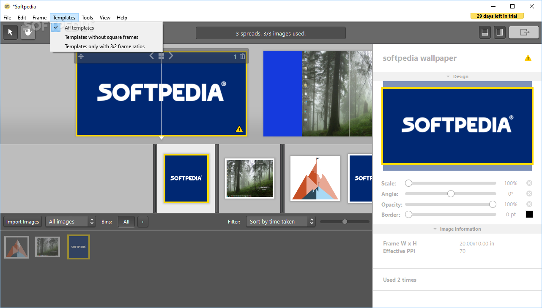This screenshot has width=542, height=308.
Task: Select the hand pan tool
Action: [x=28, y=33]
